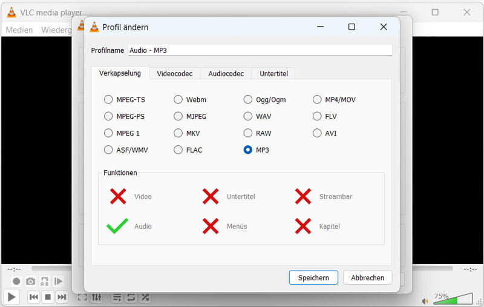Click the Funktionen group label

[x=120, y=173]
